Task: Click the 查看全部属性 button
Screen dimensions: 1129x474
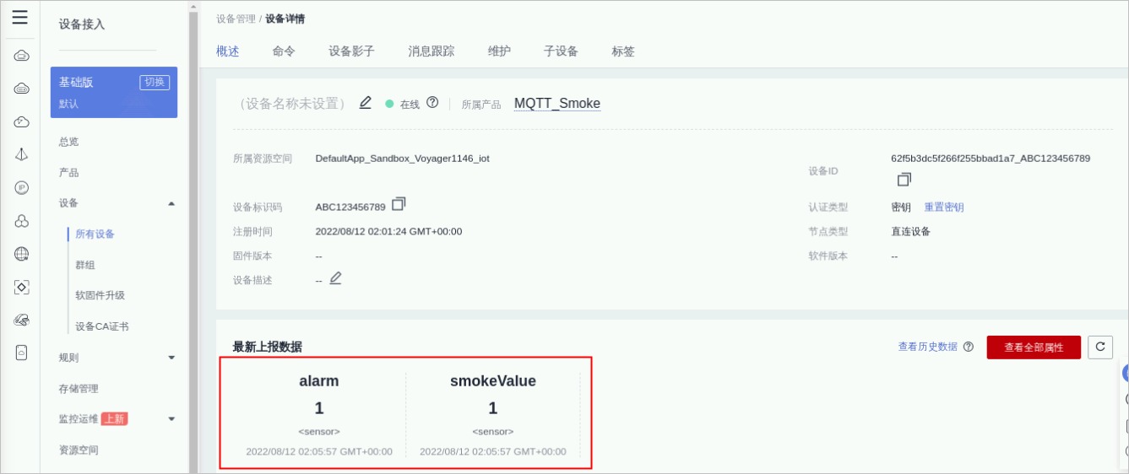Action: (1033, 347)
